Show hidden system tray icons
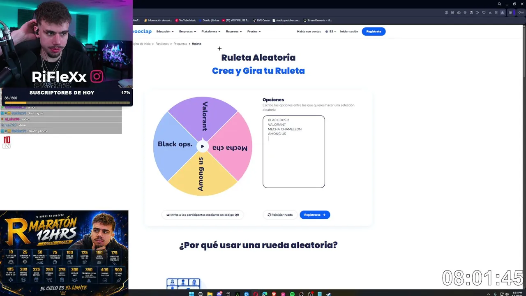The image size is (526, 296). click(489, 294)
